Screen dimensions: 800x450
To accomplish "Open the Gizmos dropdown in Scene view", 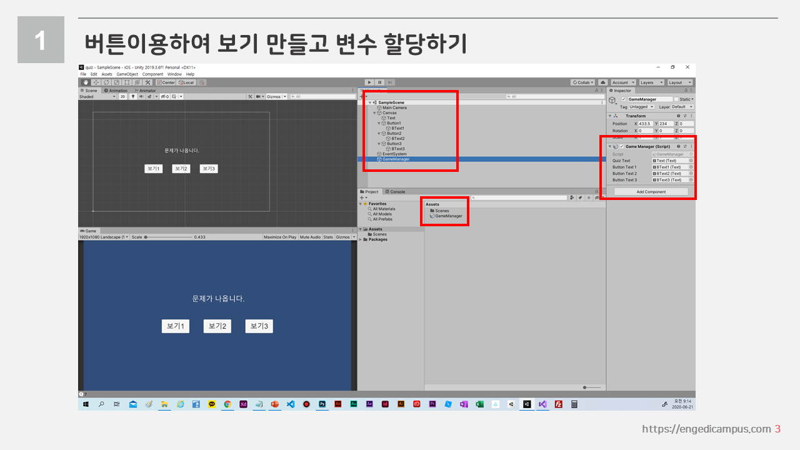I will point(276,97).
